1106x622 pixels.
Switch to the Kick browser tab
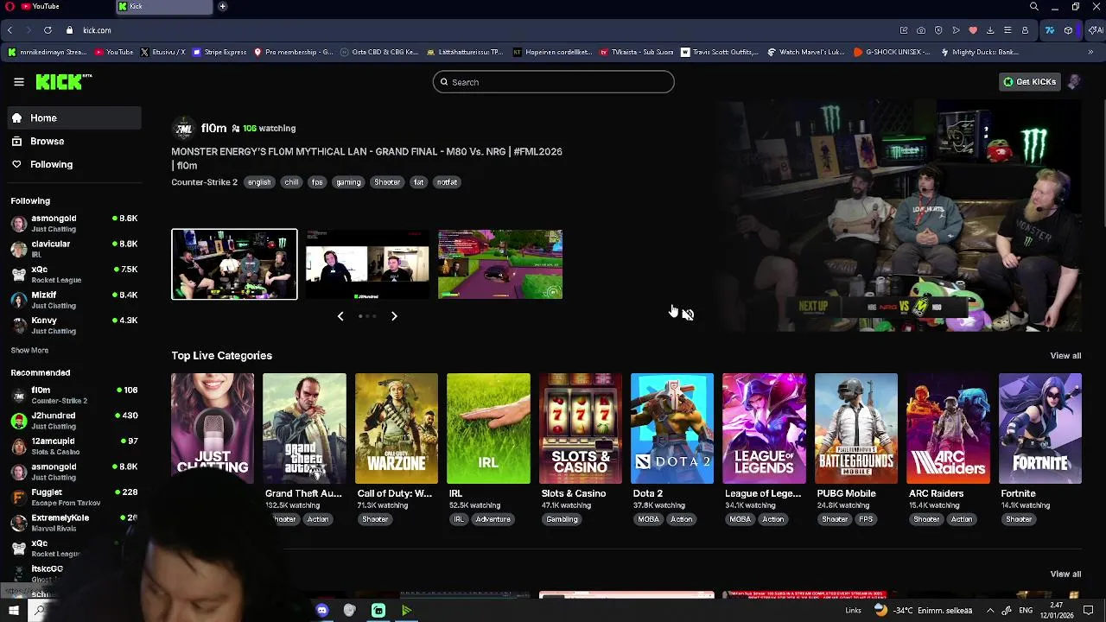pyautogui.click(x=164, y=7)
